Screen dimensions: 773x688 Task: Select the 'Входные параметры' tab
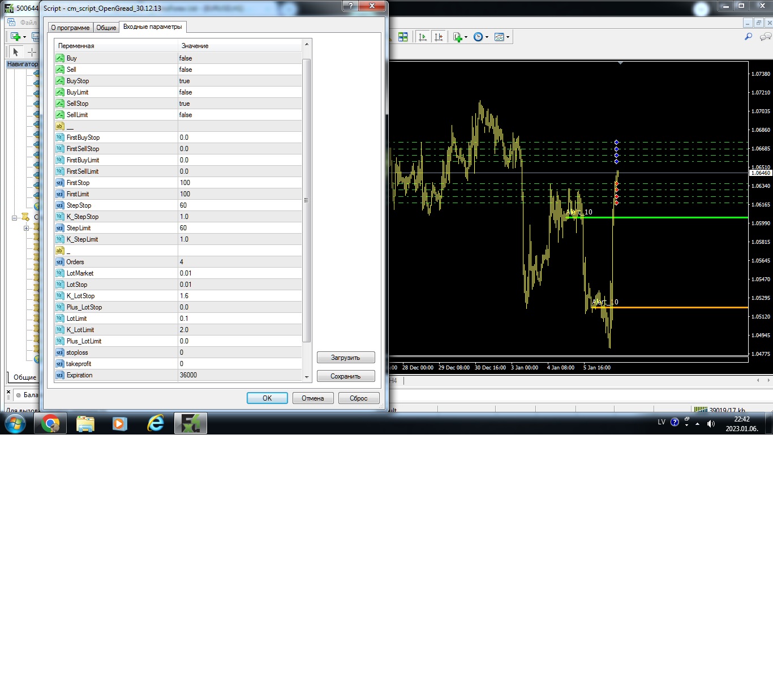(x=153, y=27)
